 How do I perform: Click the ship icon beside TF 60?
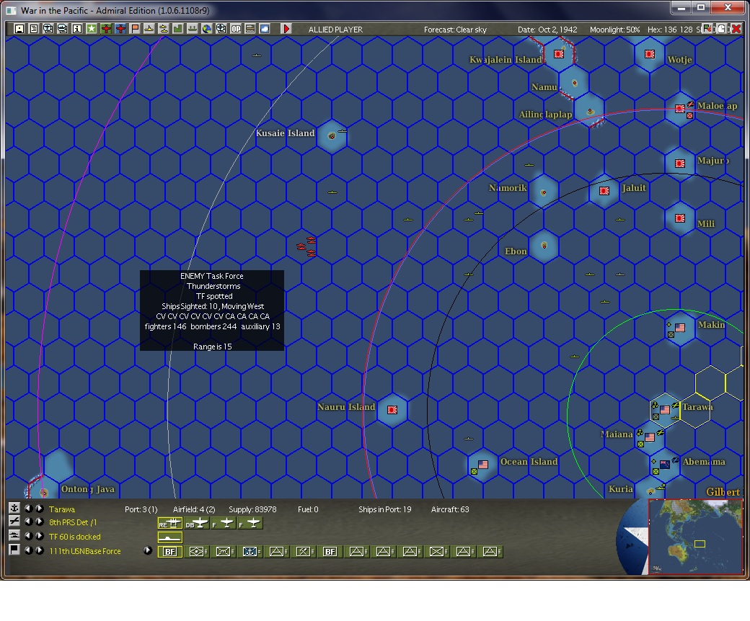click(14, 536)
